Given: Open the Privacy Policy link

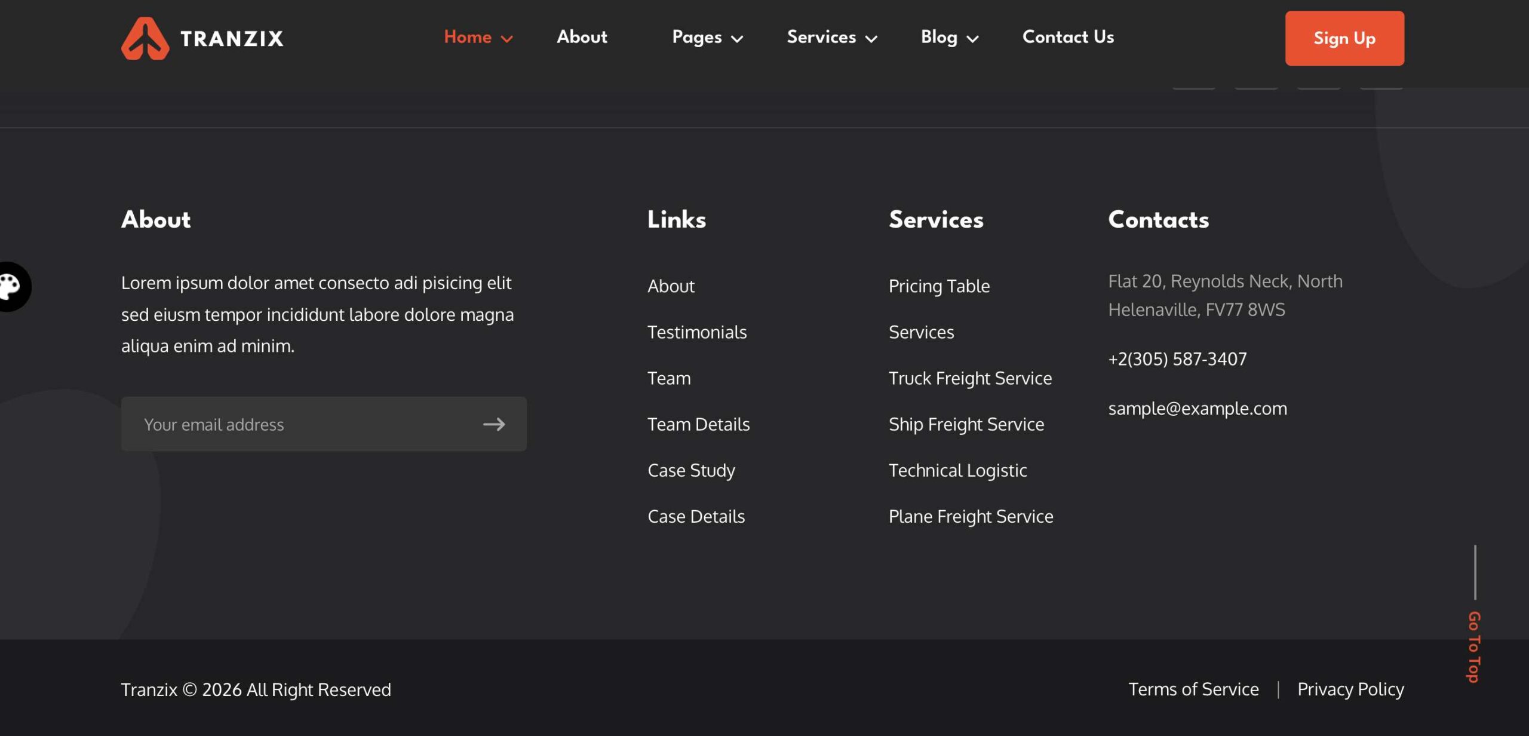Looking at the screenshot, I should pos(1350,689).
